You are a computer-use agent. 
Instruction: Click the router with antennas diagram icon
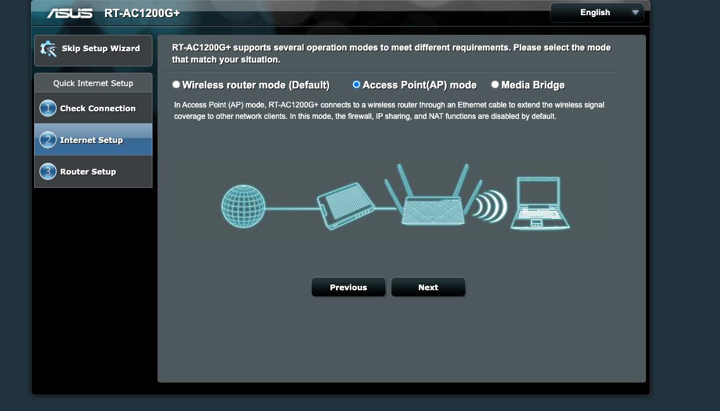tap(433, 195)
